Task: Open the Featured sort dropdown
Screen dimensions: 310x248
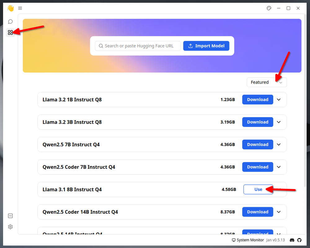Action: 267,82
